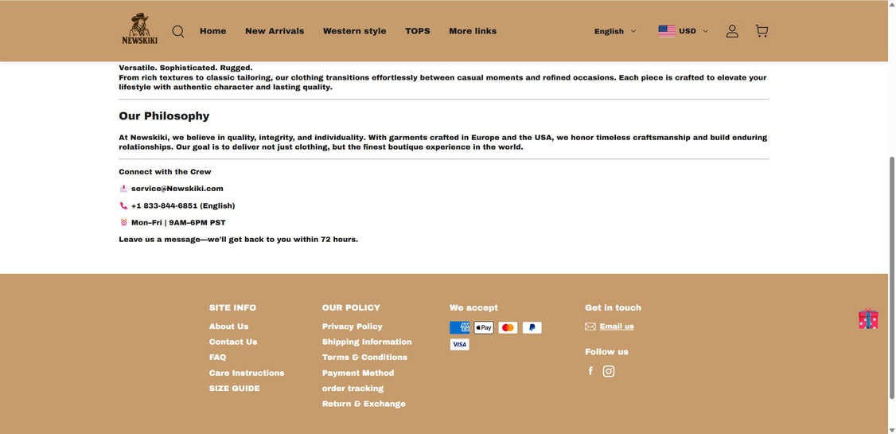Click the Email us link
Viewport: 896px width, 434px height.
(x=617, y=326)
